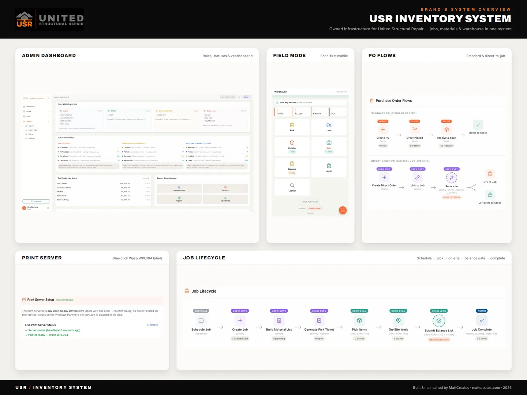Select the To Pick counter card
527x395 pixels.
point(283,112)
